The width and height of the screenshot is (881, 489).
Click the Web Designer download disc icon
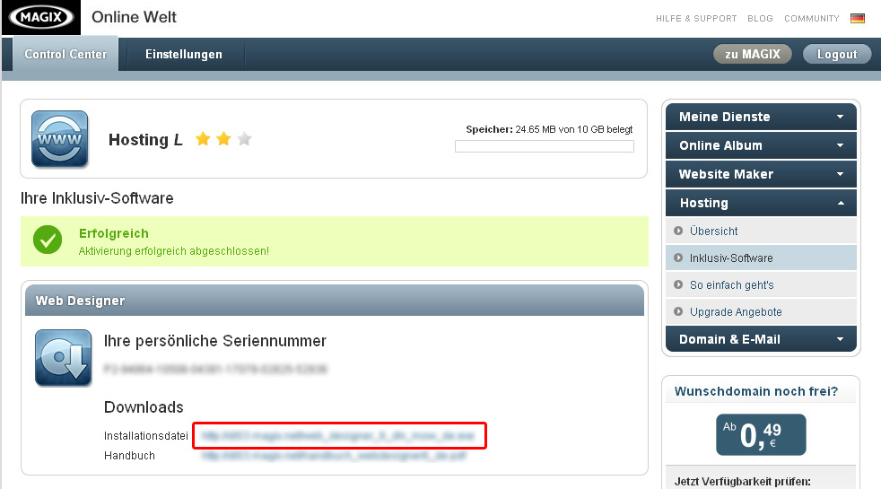click(63, 357)
